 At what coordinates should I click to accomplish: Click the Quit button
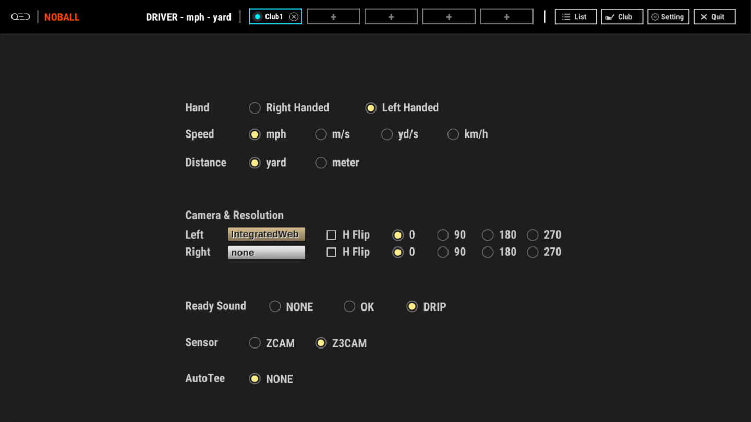point(714,16)
